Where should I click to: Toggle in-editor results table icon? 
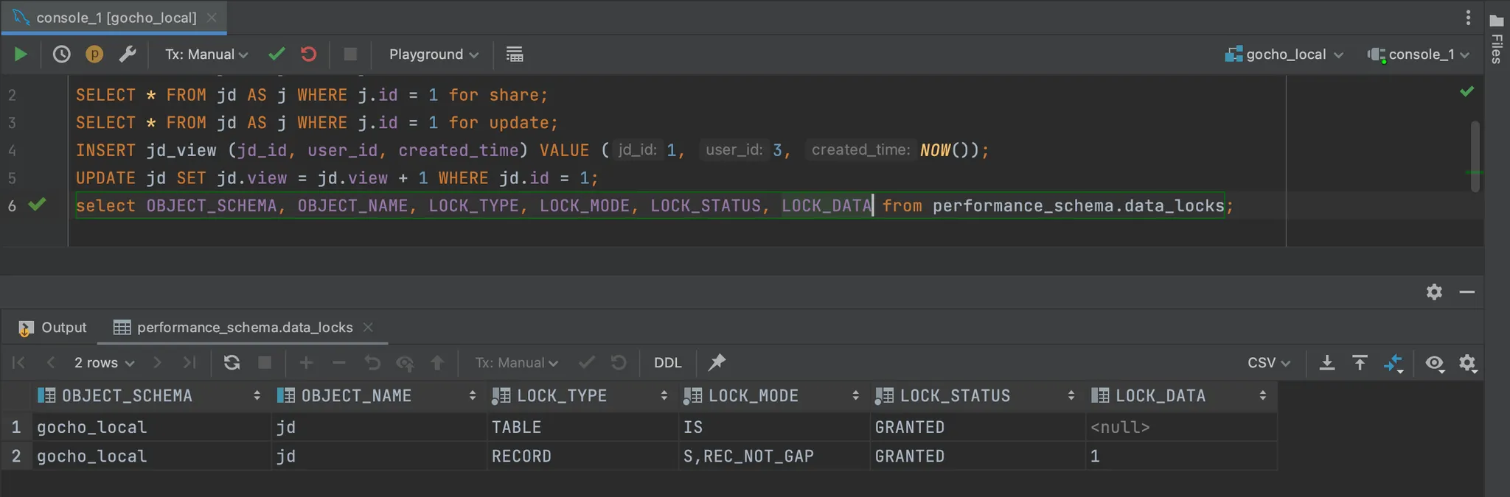point(515,54)
